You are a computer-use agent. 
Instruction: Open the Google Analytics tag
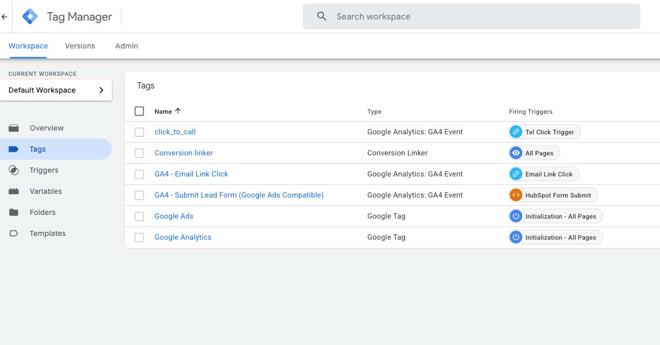(x=183, y=237)
